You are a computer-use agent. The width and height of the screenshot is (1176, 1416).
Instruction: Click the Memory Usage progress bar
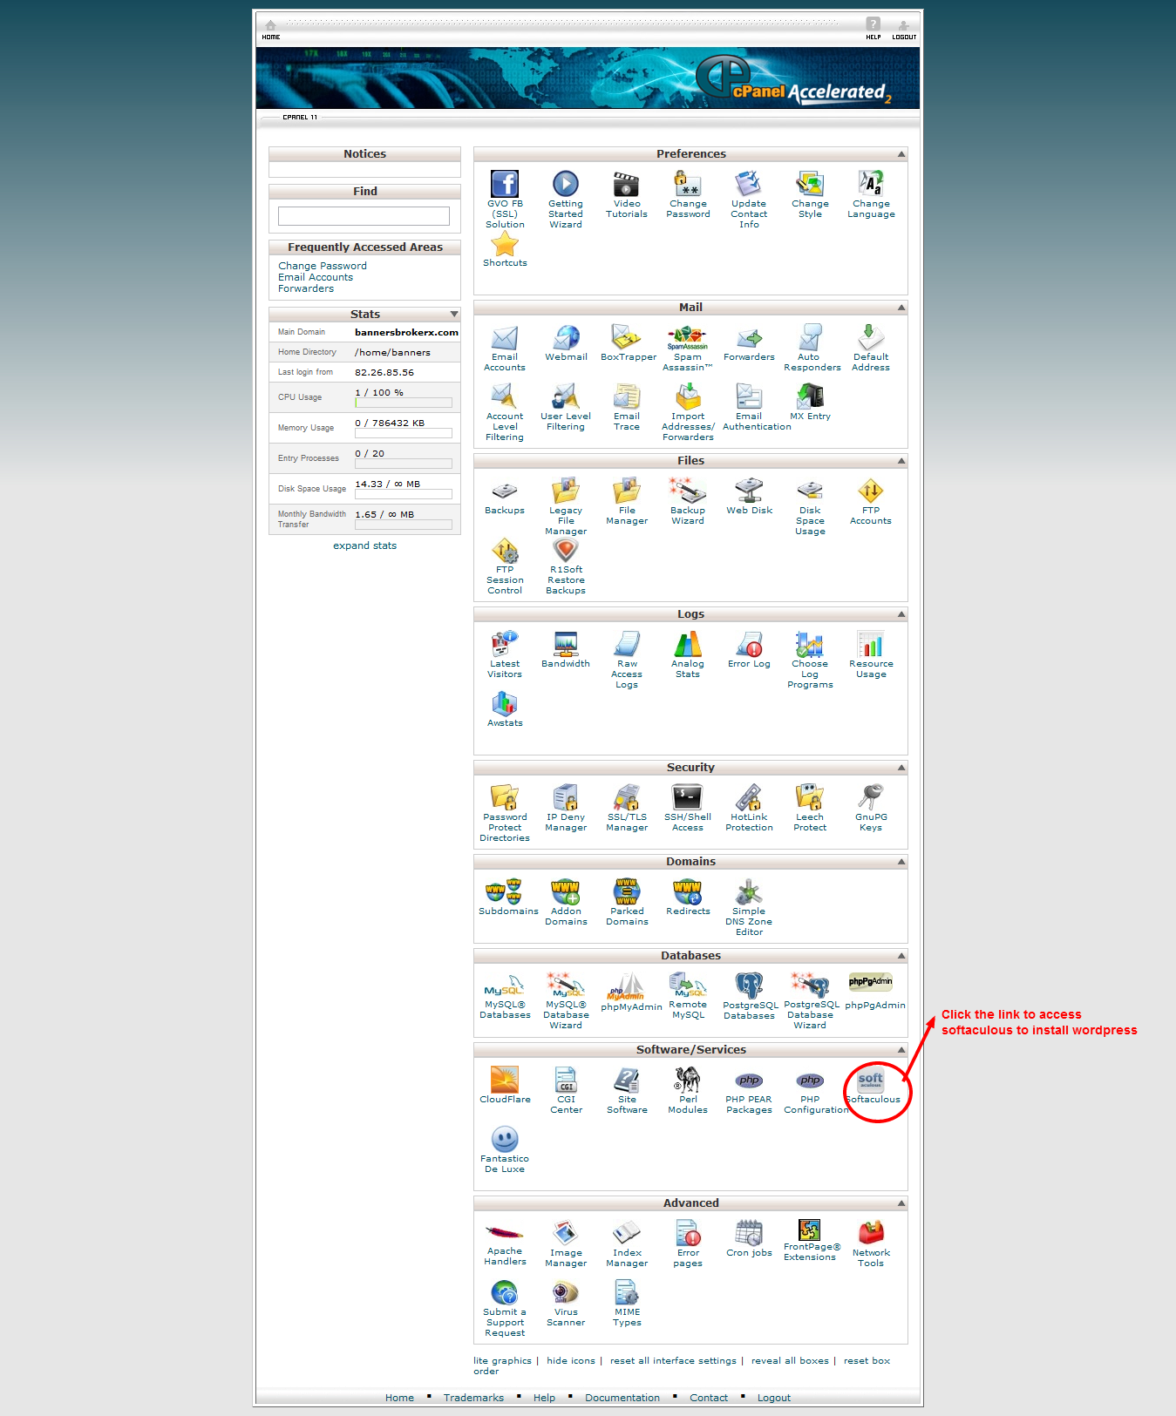(x=404, y=433)
